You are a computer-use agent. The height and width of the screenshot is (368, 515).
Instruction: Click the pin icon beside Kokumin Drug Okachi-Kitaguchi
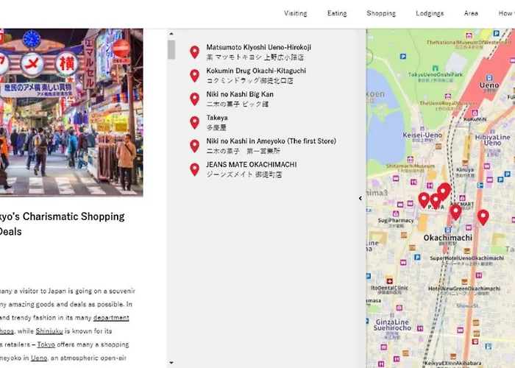[x=194, y=76]
